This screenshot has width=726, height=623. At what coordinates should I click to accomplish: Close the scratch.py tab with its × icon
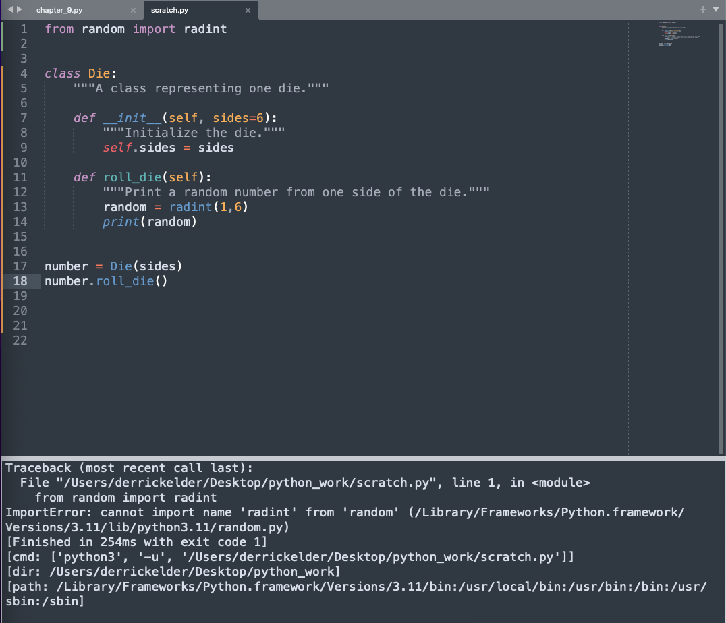248,10
